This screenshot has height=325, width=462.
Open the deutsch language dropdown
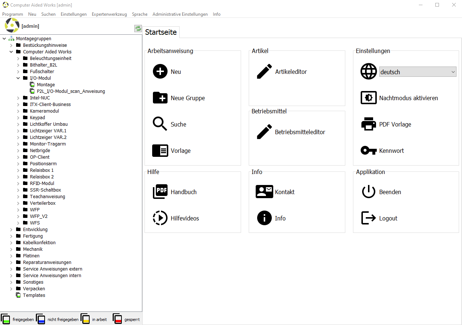tap(418, 72)
